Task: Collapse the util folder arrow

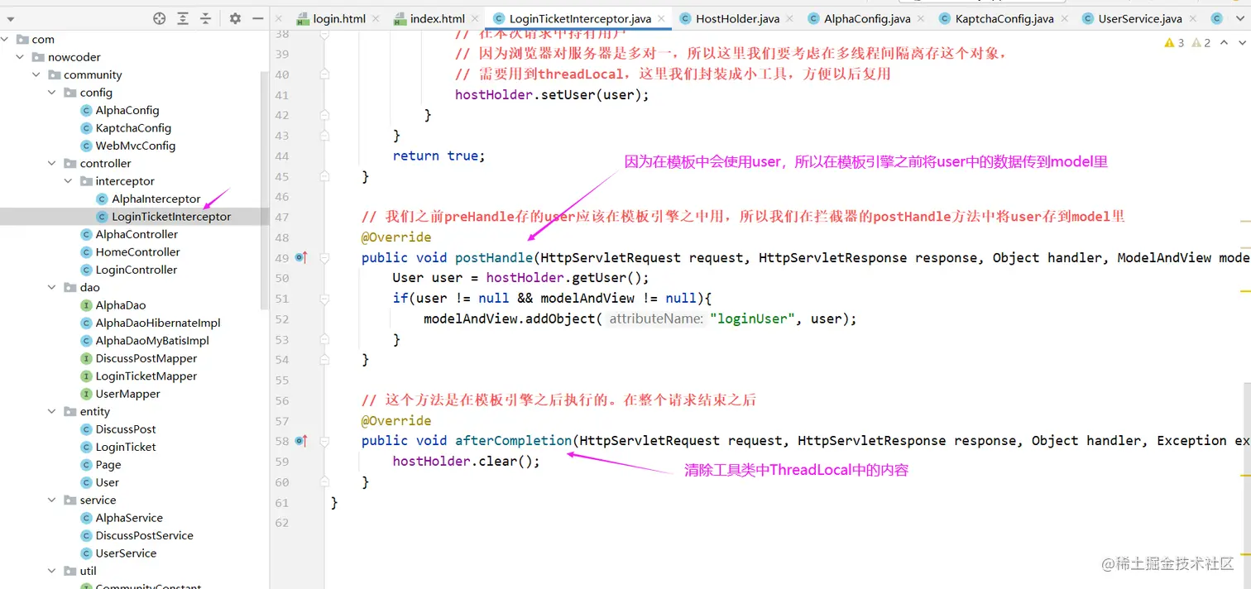Action: (x=52, y=571)
